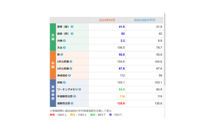Select the 59 average for 身体協応
The image size is (209, 131).
click(x=160, y=76)
